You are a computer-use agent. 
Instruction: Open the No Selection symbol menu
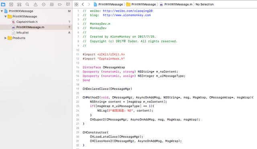coord(204,4)
